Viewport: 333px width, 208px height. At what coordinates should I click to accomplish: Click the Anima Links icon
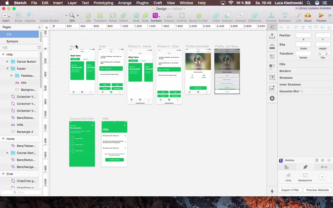[288, 175]
